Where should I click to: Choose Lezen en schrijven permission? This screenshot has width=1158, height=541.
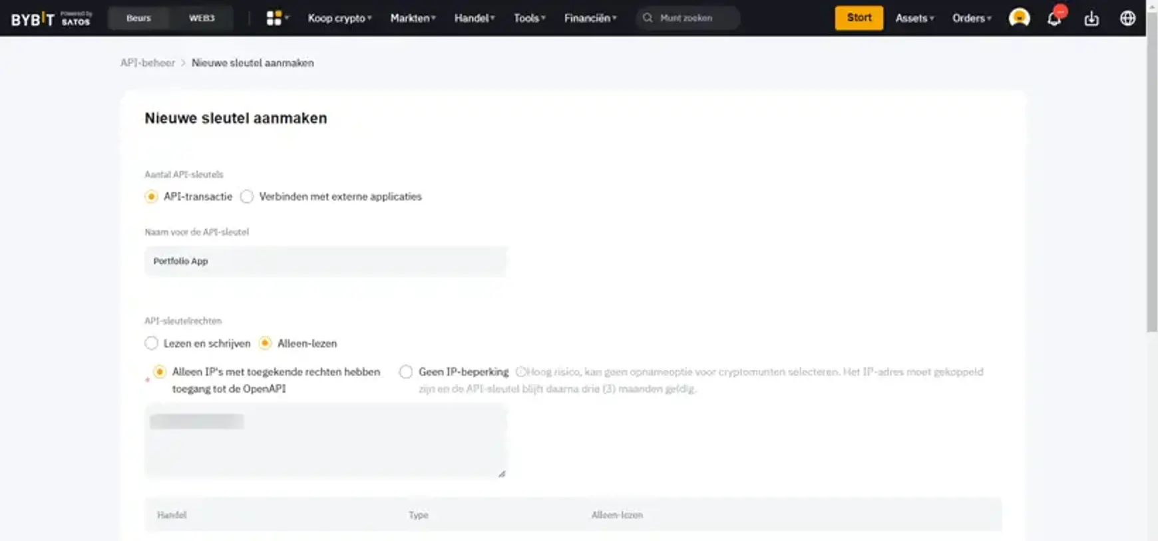click(152, 343)
